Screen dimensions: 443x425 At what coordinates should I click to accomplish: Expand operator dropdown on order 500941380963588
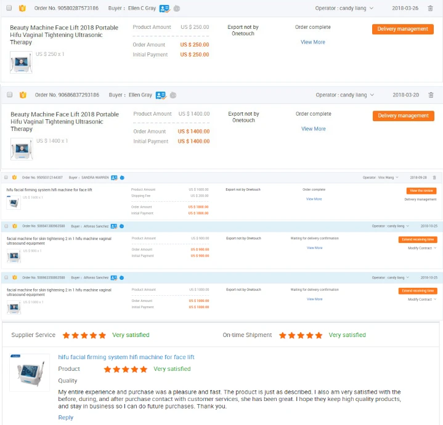pyautogui.click(x=408, y=226)
